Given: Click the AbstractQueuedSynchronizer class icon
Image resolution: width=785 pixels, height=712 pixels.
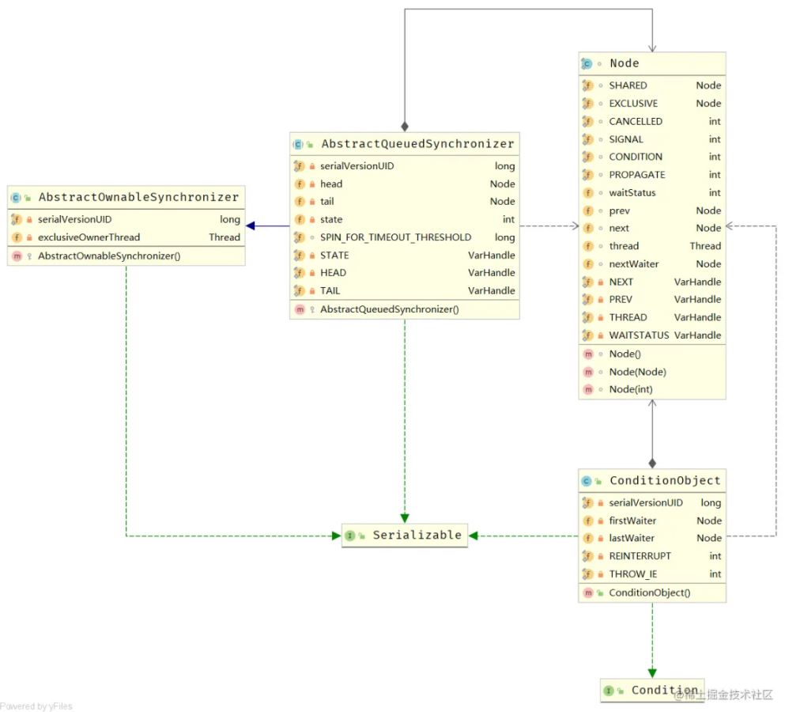Looking at the screenshot, I should tap(298, 144).
